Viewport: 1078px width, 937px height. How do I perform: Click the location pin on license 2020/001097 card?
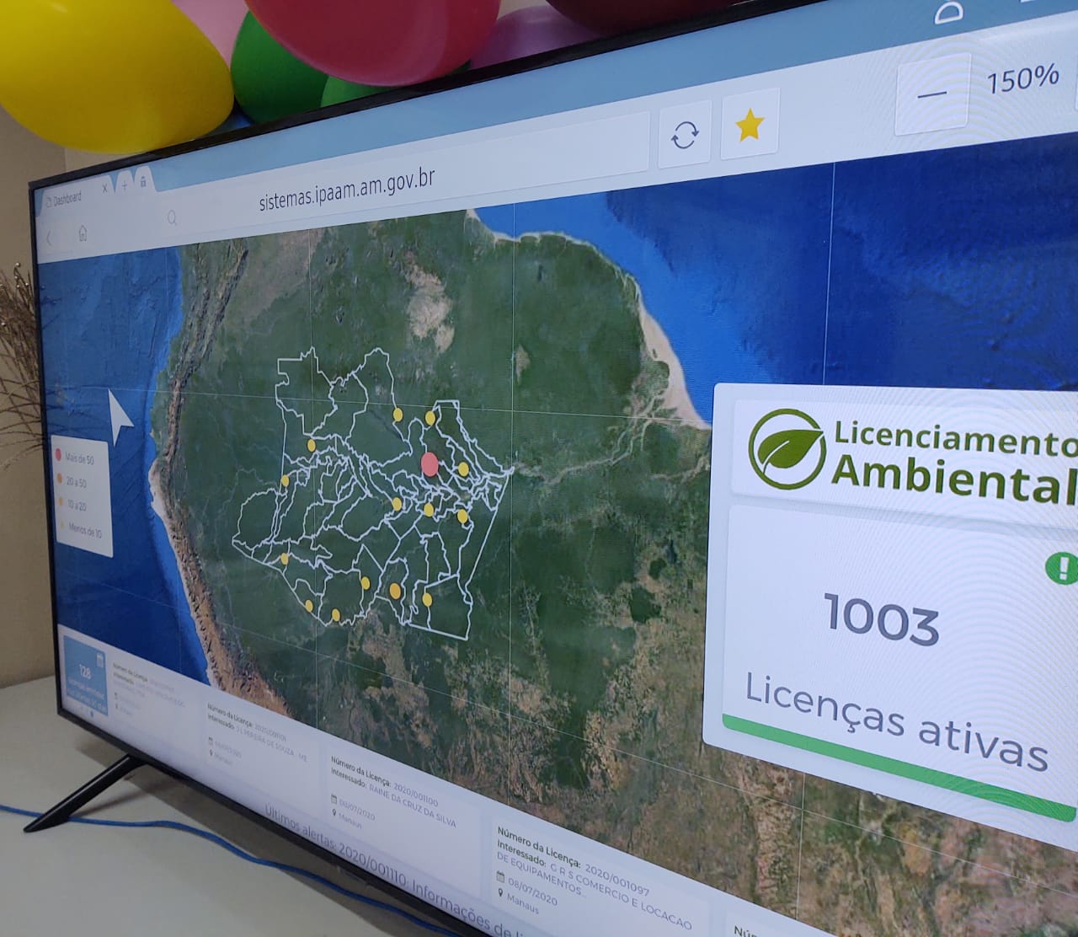(x=500, y=892)
